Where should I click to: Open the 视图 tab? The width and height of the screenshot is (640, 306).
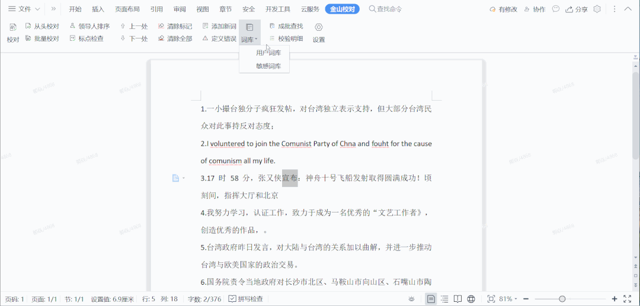point(203,9)
